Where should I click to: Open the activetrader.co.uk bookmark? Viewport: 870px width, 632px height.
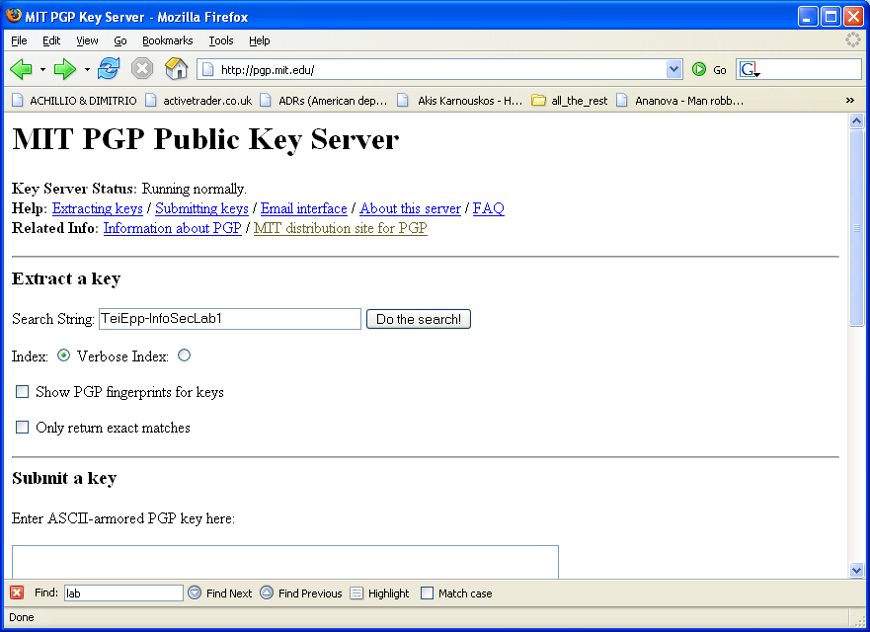click(198, 101)
